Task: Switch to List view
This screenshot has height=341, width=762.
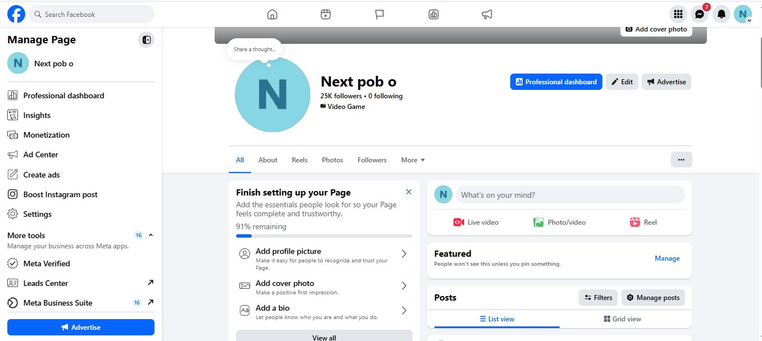Action: pos(497,319)
